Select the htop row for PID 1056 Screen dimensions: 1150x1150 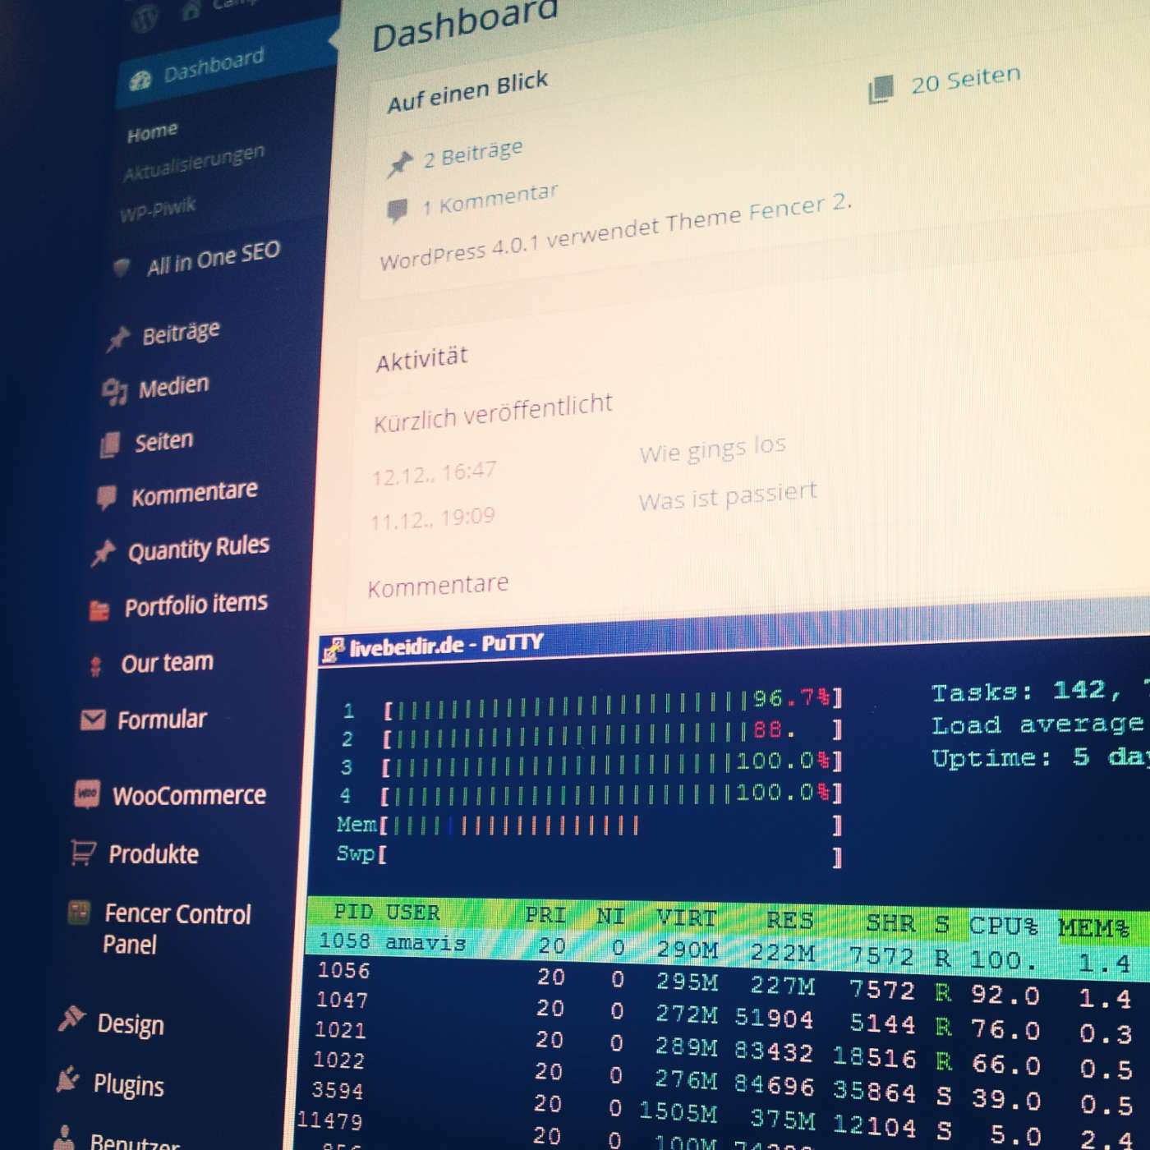[x=727, y=984]
